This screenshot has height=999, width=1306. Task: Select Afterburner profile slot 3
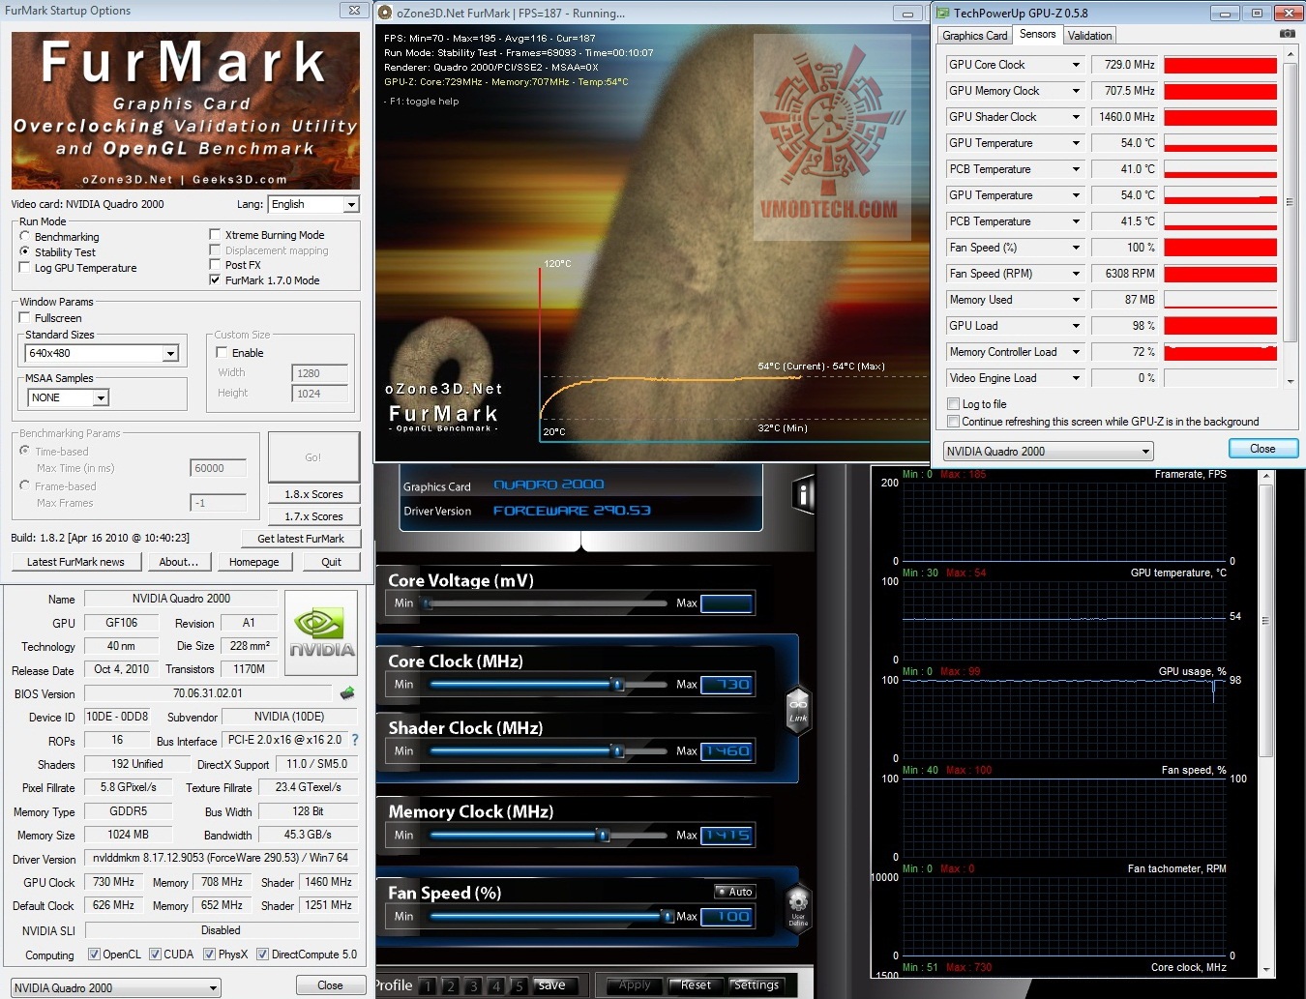(473, 986)
